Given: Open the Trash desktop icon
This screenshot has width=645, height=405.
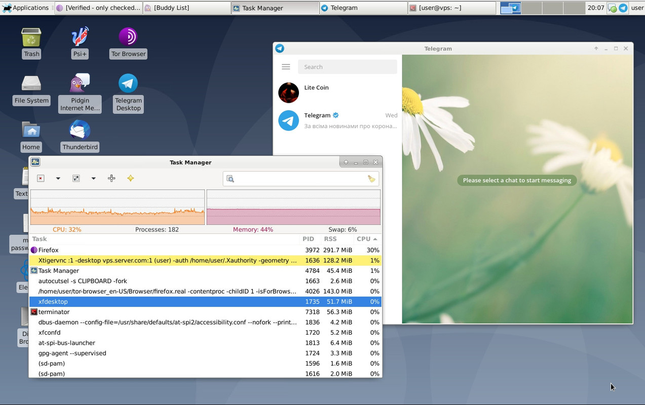Looking at the screenshot, I should click(x=31, y=38).
